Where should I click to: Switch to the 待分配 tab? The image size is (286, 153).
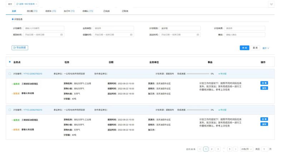pos(32,11)
